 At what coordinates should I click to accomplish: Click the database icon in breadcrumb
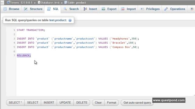[x=39, y=2]
